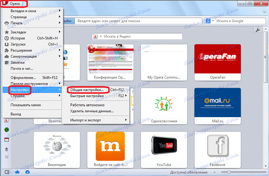
Task: Expand the Импорт и экспорт submenu arrow
Action: [126, 120]
